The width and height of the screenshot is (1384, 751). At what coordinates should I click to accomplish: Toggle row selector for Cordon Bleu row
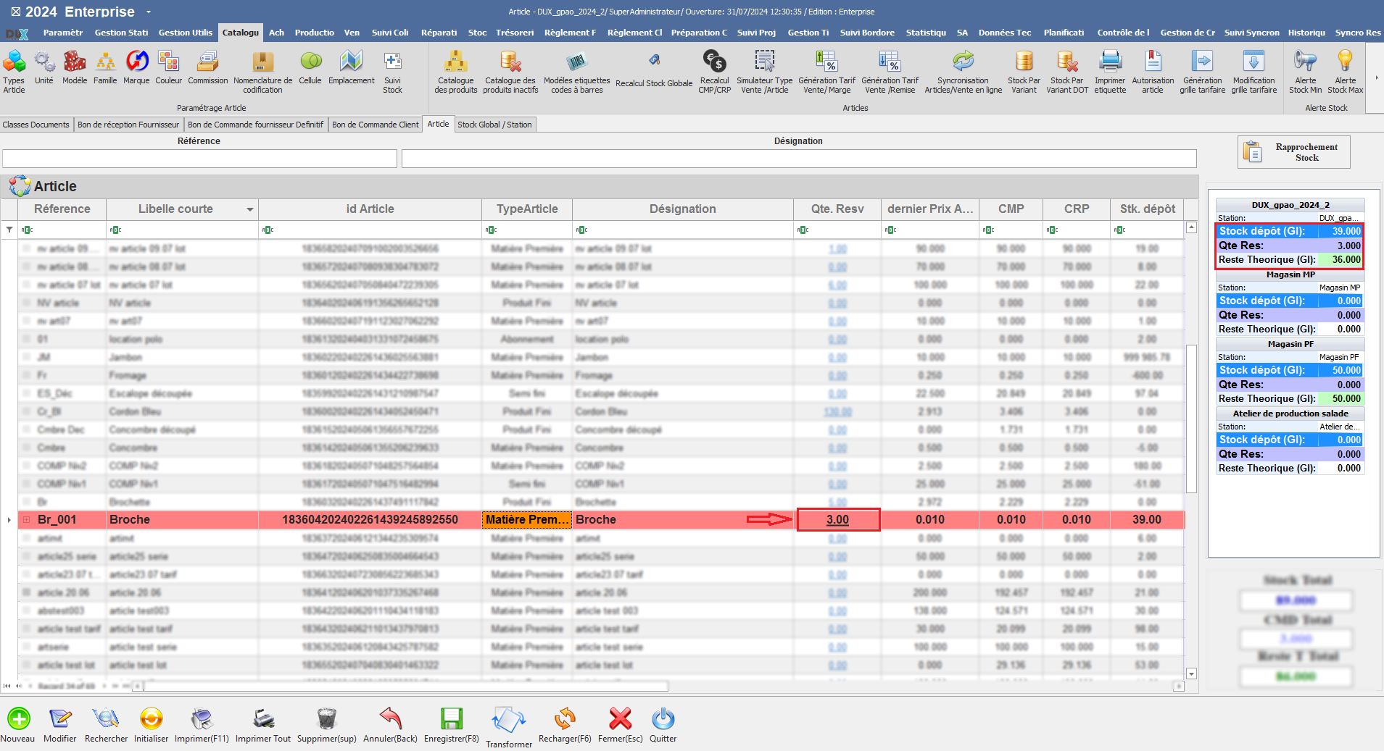(x=27, y=411)
